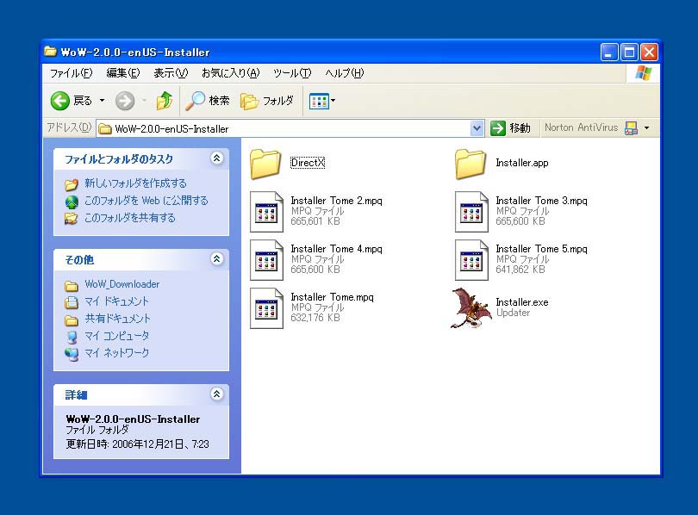Open the 編集(E) menu

point(123,73)
